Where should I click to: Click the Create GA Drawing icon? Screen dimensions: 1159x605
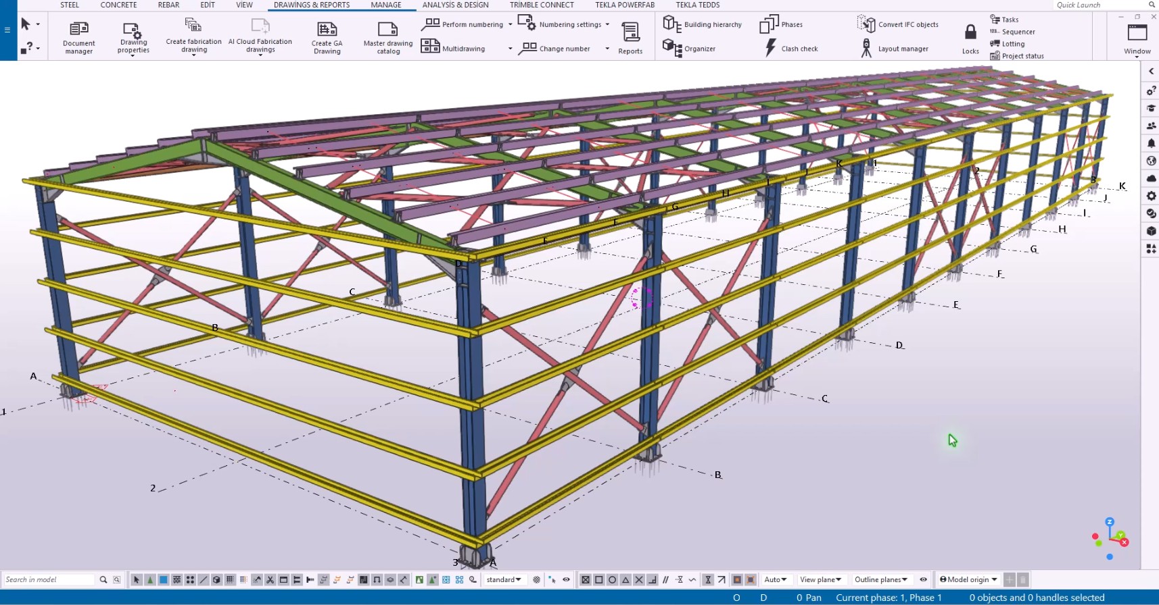[x=327, y=29]
